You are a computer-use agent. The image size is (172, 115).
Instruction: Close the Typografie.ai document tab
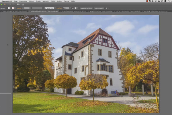tap(88, 11)
